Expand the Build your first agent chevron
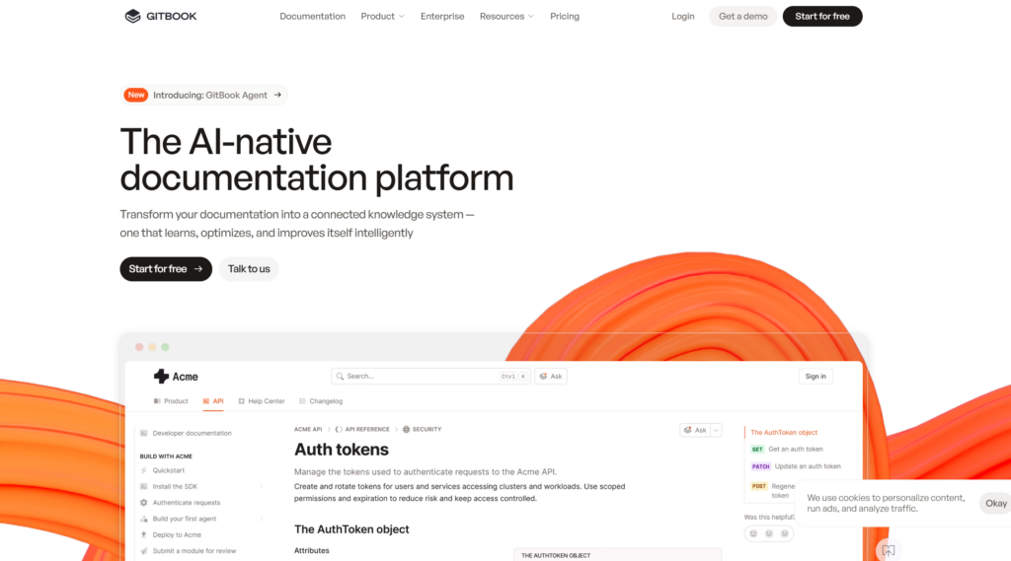This screenshot has height=561, width=1011. (262, 520)
